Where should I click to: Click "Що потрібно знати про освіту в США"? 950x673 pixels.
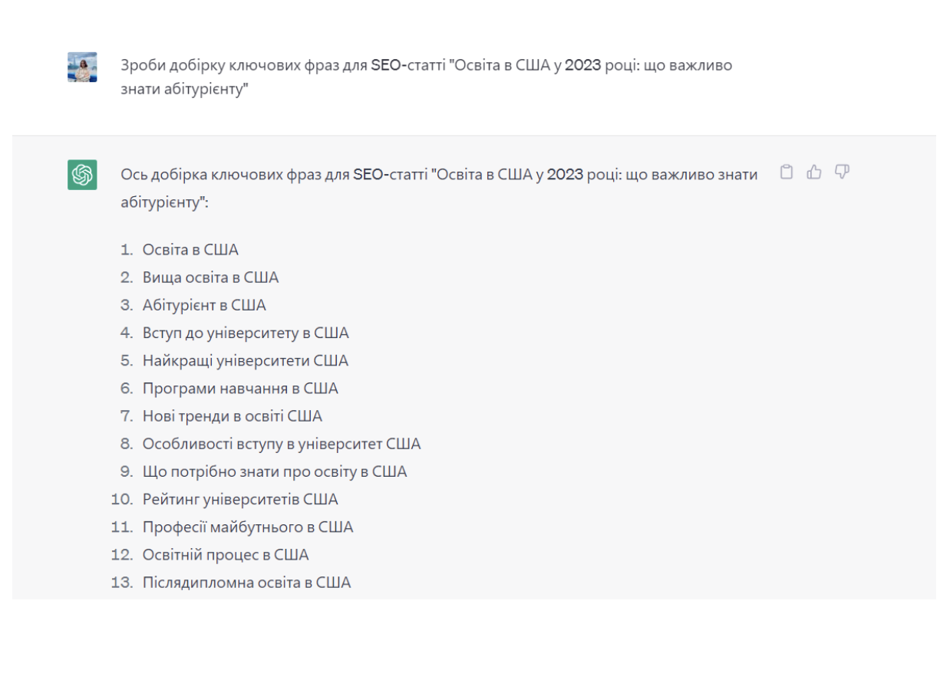pyautogui.click(x=275, y=471)
